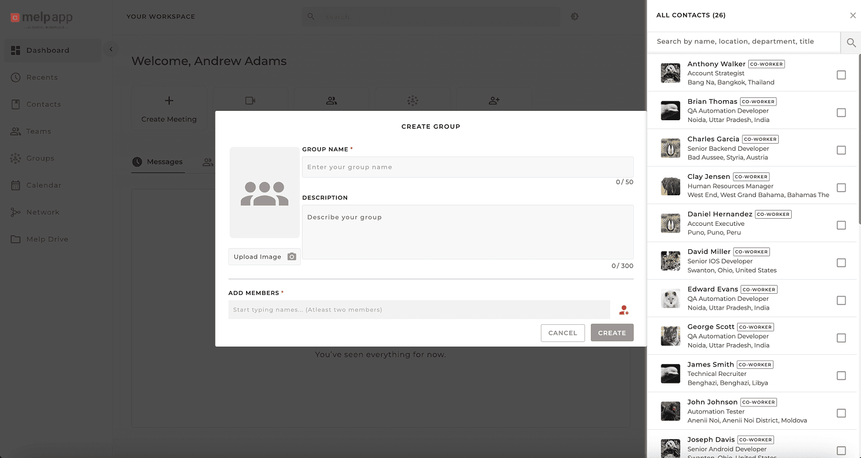Image resolution: width=861 pixels, height=458 pixels.
Task: Click the add-member person icon
Action: (x=624, y=310)
